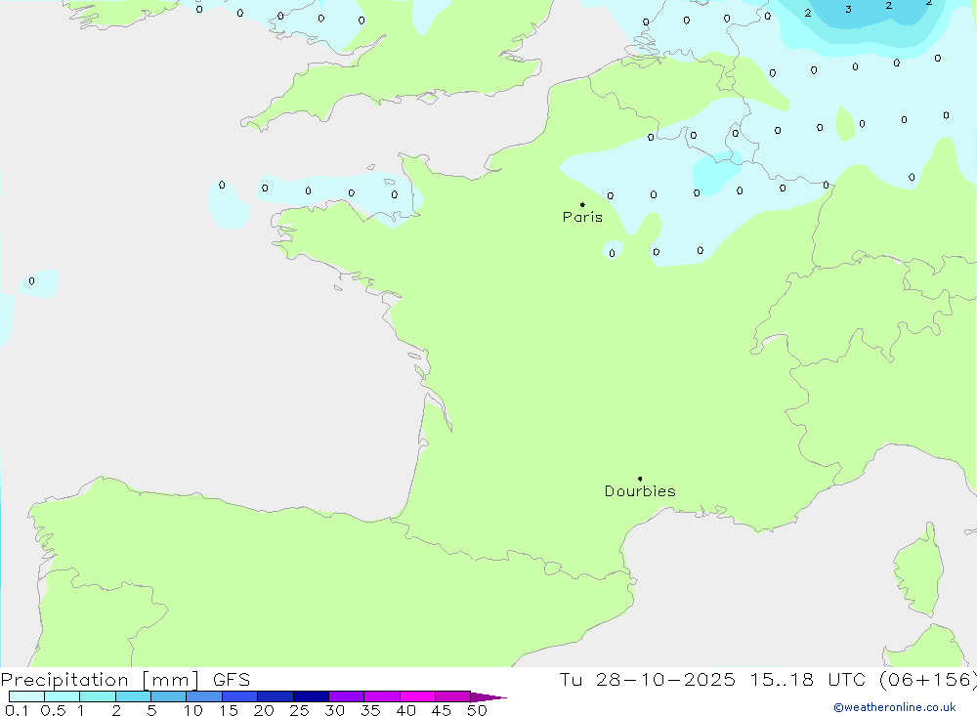Pick the purple 30 mm legend swatch
Image resolution: width=977 pixels, height=716 pixels.
point(346,696)
